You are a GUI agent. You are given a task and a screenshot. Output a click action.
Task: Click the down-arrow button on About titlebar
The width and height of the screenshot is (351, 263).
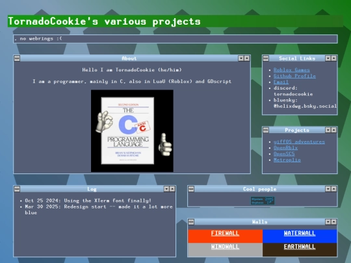pos(241,58)
